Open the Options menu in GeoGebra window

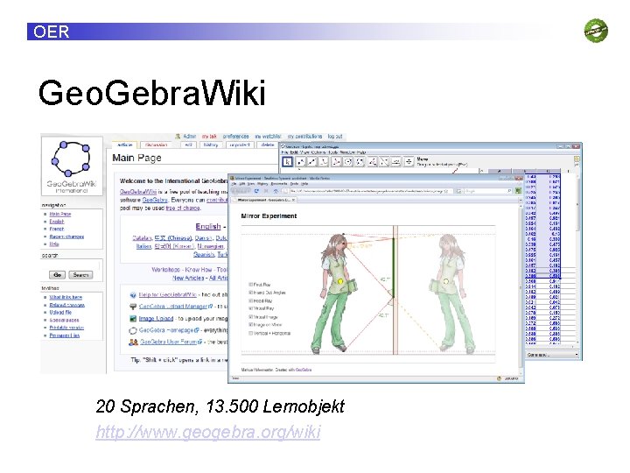(x=318, y=152)
